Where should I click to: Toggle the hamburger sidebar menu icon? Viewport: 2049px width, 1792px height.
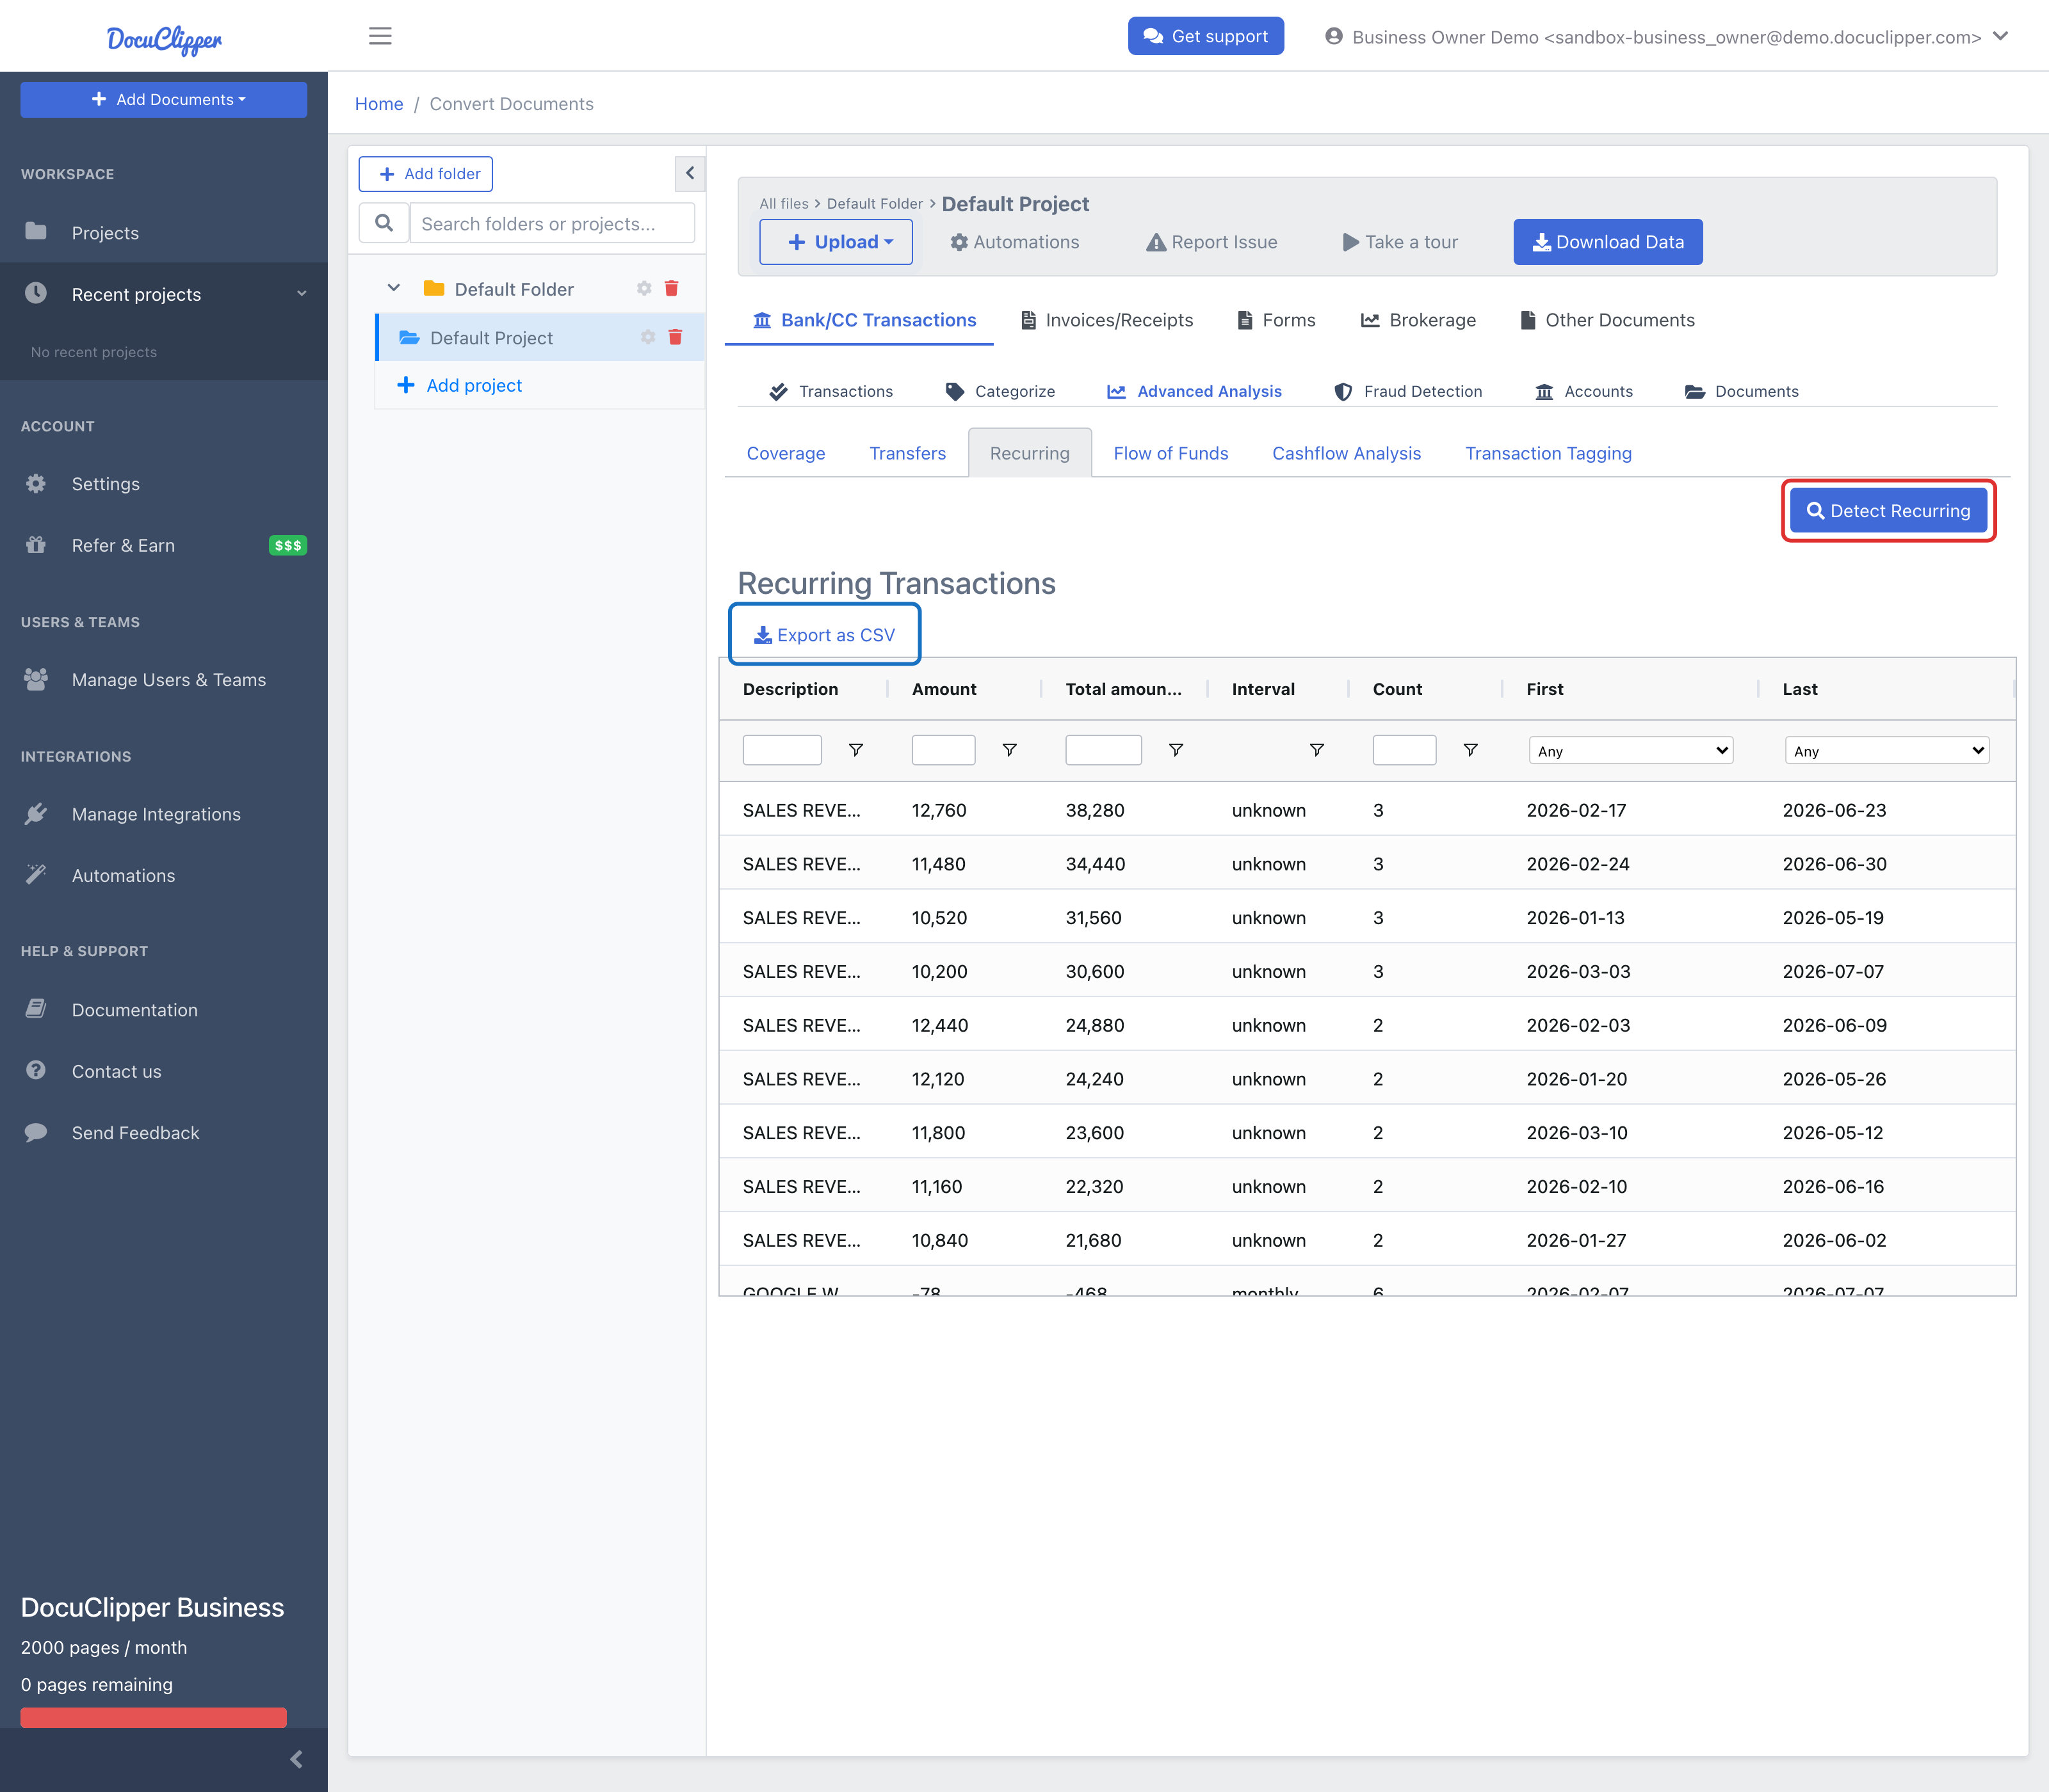click(380, 36)
